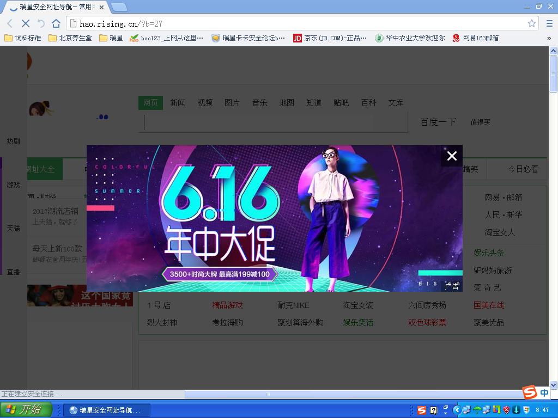Viewport: 558px width, 418px height.
Task: Click the Baidu search input box
Action: (273, 122)
